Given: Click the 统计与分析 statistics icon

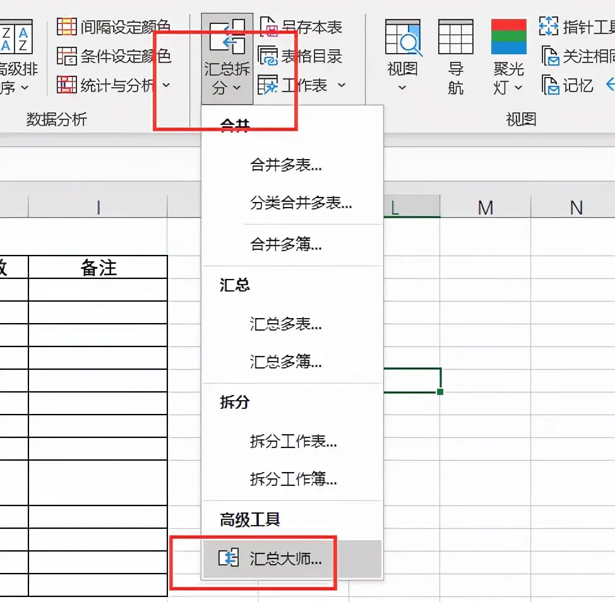Looking at the screenshot, I should click(68, 85).
